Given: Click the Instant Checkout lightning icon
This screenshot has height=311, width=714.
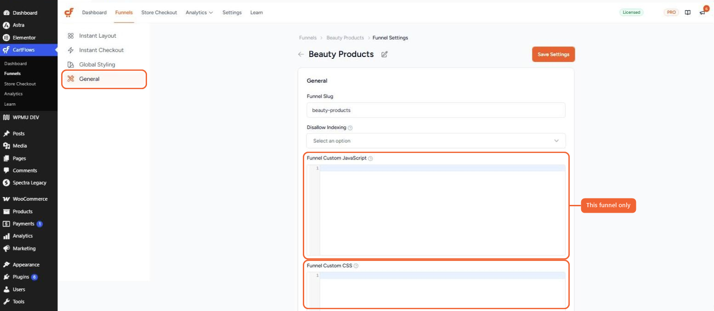Looking at the screenshot, I should 71,50.
